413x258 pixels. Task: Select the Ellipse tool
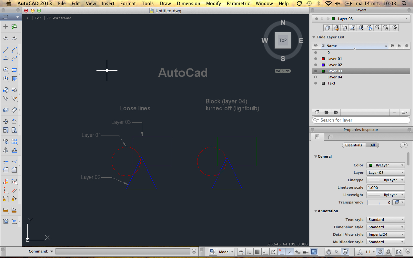click(6, 78)
